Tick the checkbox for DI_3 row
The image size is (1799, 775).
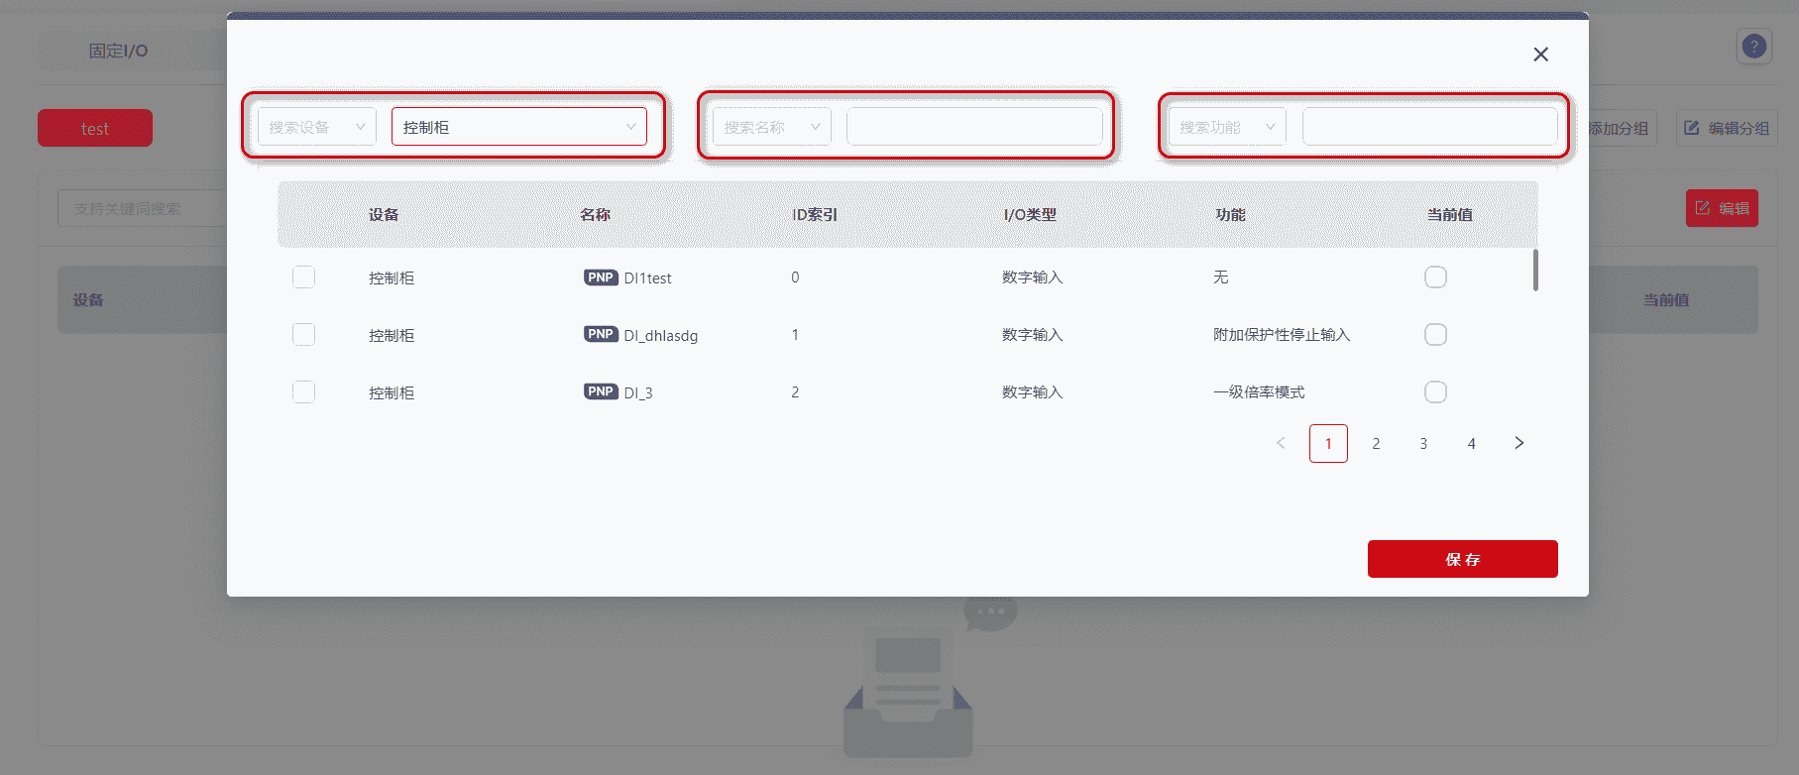tap(303, 392)
